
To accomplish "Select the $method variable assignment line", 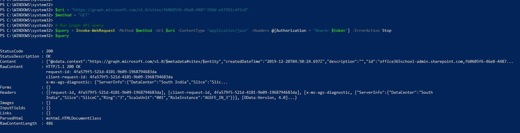I will click(x=73, y=15).
